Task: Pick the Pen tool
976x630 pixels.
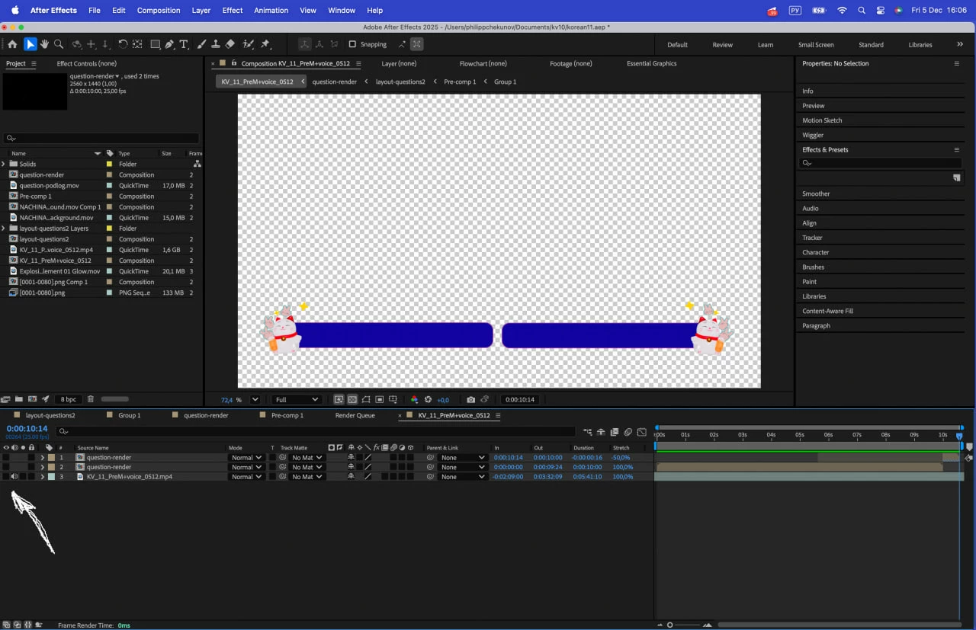Action: tap(169, 44)
